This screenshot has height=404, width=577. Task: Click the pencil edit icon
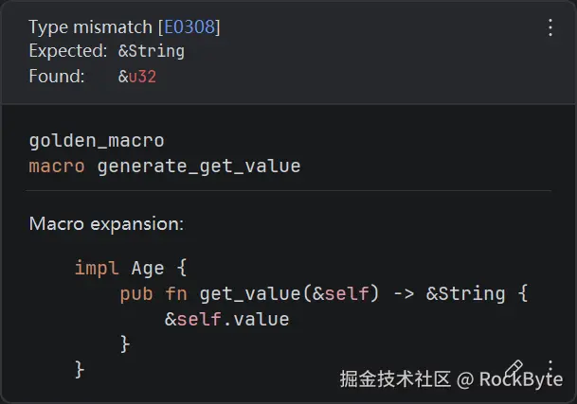click(x=514, y=369)
